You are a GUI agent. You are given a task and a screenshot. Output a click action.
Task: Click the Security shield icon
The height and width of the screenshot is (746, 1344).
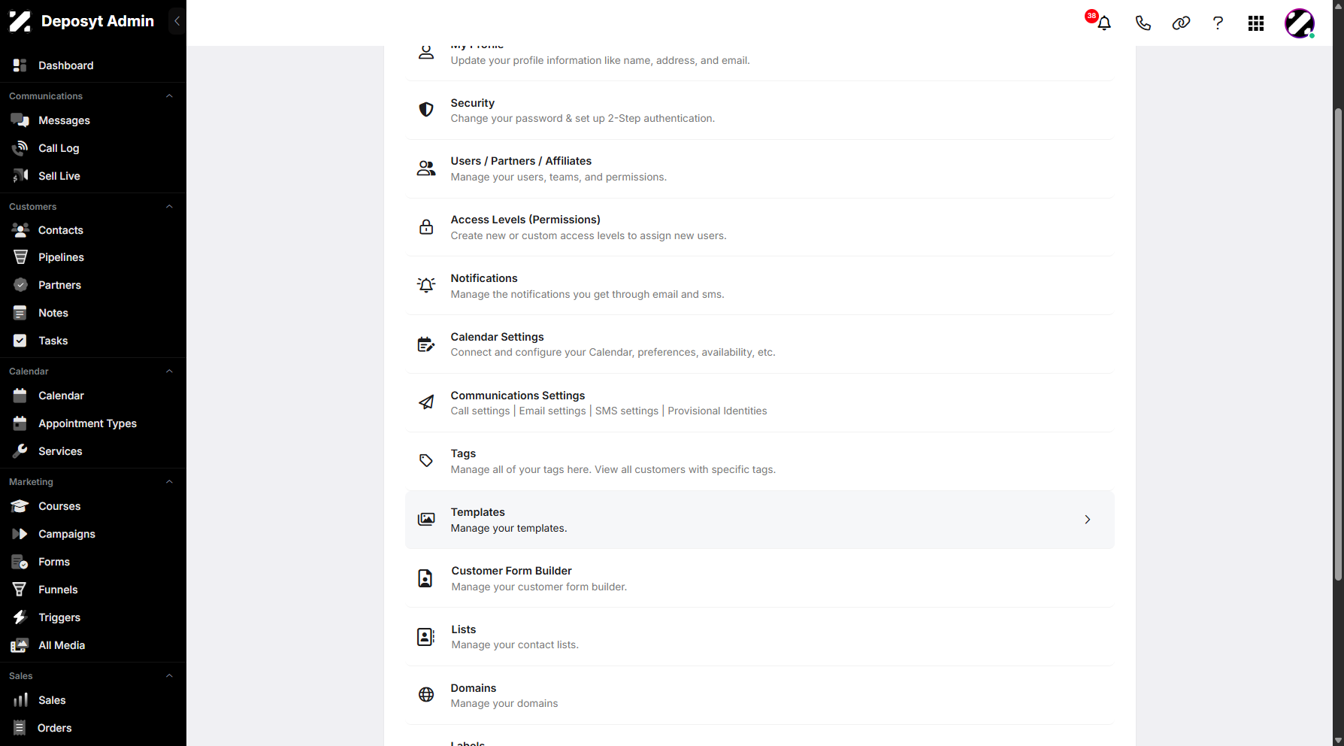(x=426, y=110)
